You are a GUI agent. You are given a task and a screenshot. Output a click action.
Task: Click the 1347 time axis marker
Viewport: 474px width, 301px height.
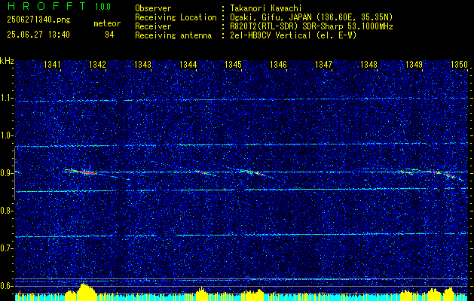(323, 64)
